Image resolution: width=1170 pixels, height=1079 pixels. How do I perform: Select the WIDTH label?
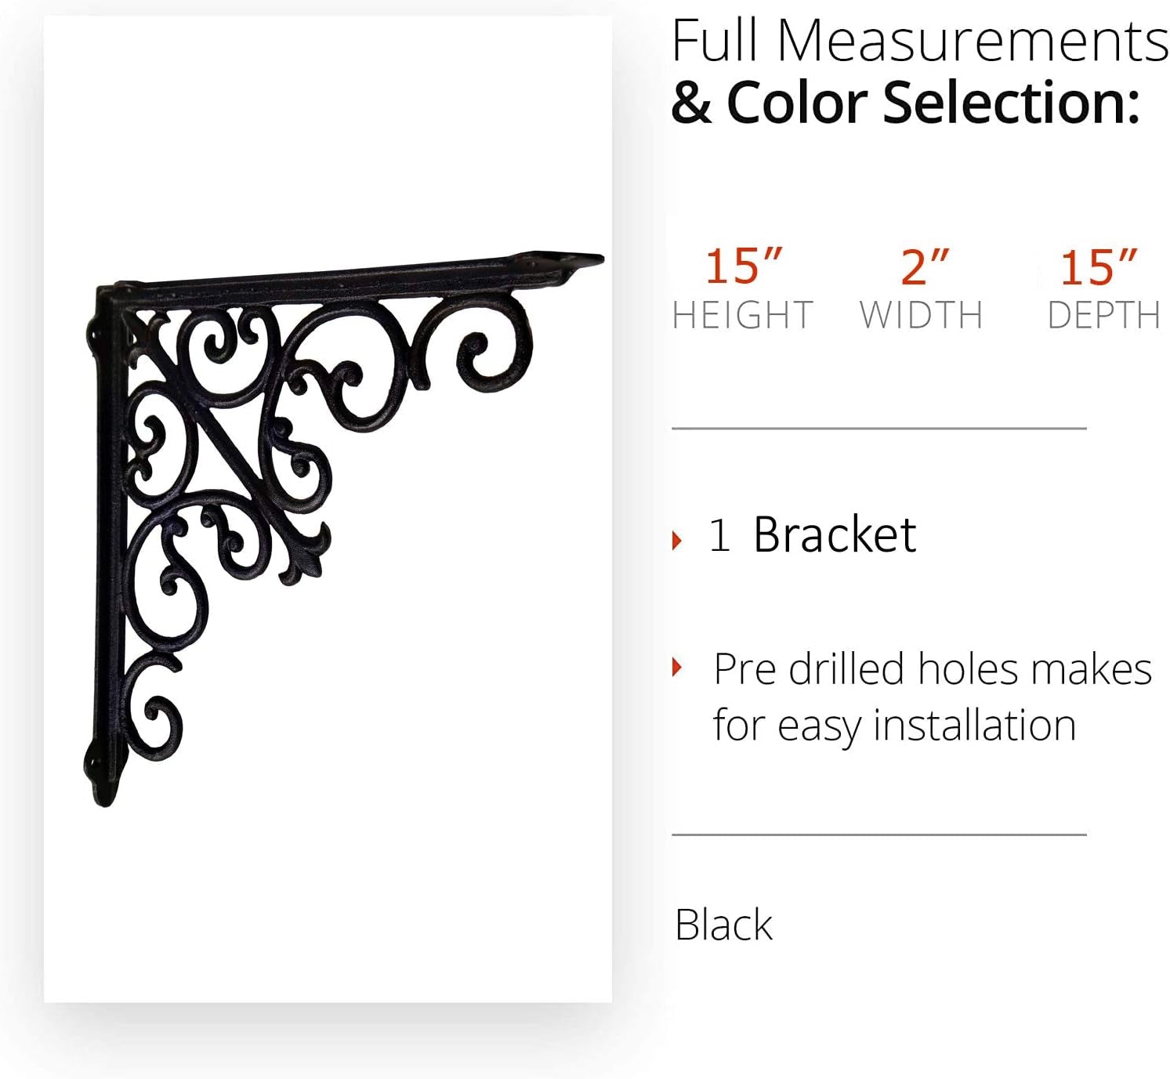click(921, 315)
